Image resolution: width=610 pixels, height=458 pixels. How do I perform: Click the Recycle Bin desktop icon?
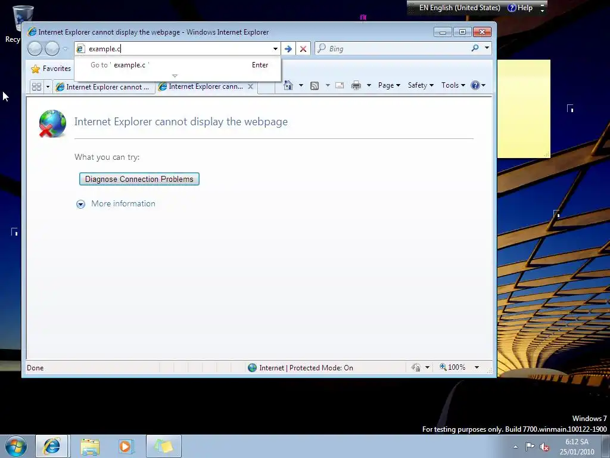[x=18, y=23]
